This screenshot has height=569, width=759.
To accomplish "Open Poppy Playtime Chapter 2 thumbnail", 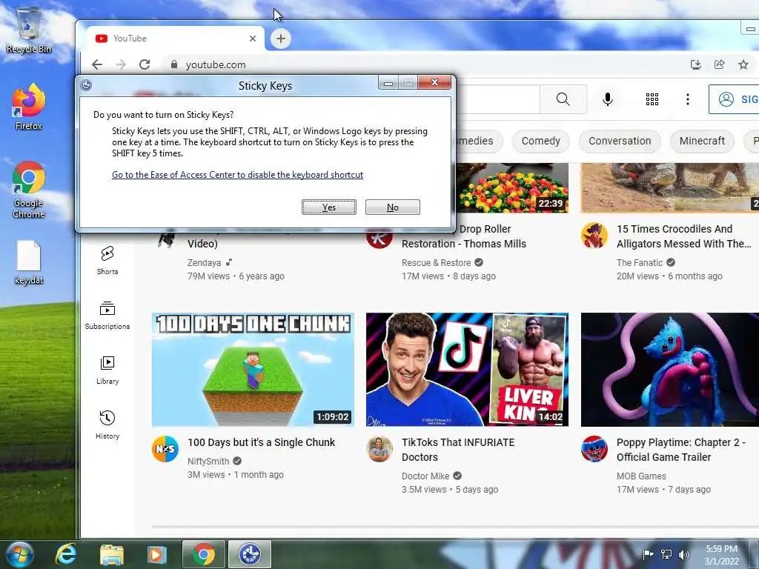I will (670, 370).
